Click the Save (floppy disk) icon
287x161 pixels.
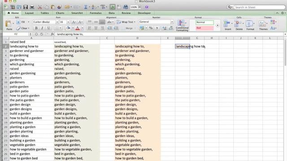[26, 7]
